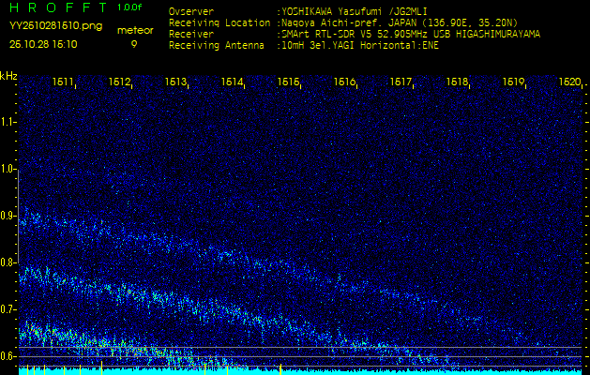
Task: Click the 1511 time axis marker
Action: coord(64,82)
